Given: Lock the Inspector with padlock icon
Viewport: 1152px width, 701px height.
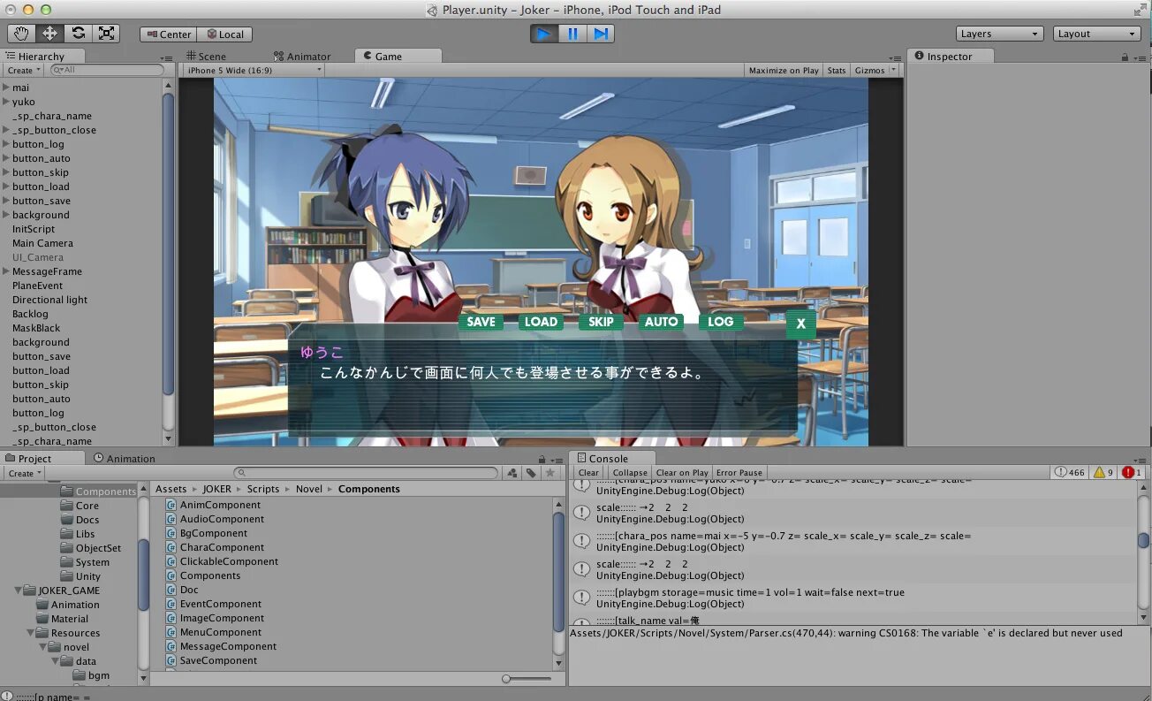Looking at the screenshot, I should [1125, 57].
